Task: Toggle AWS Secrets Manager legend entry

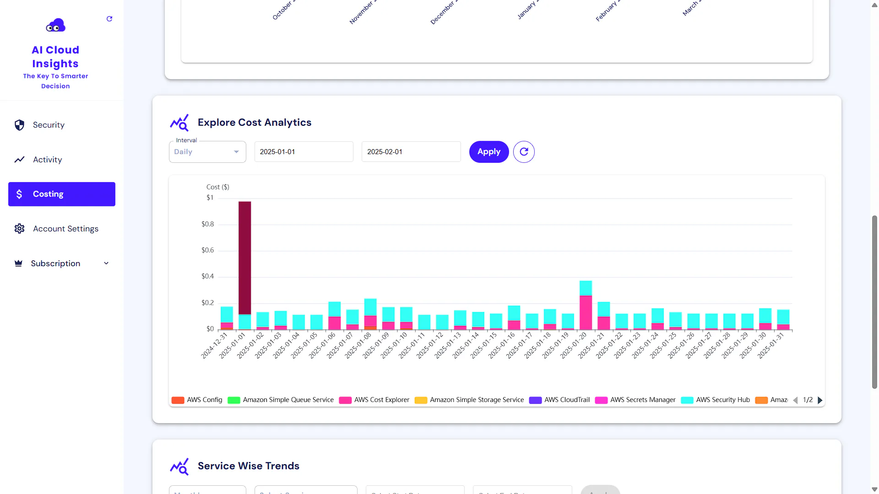Action: [635, 400]
